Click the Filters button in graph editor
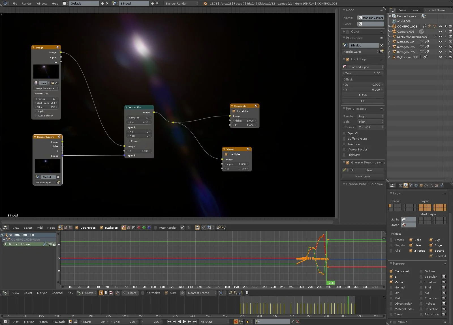This screenshot has width=453, height=325. point(130,293)
